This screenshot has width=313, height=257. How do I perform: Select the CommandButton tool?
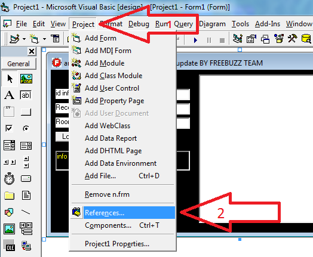coord(26,112)
